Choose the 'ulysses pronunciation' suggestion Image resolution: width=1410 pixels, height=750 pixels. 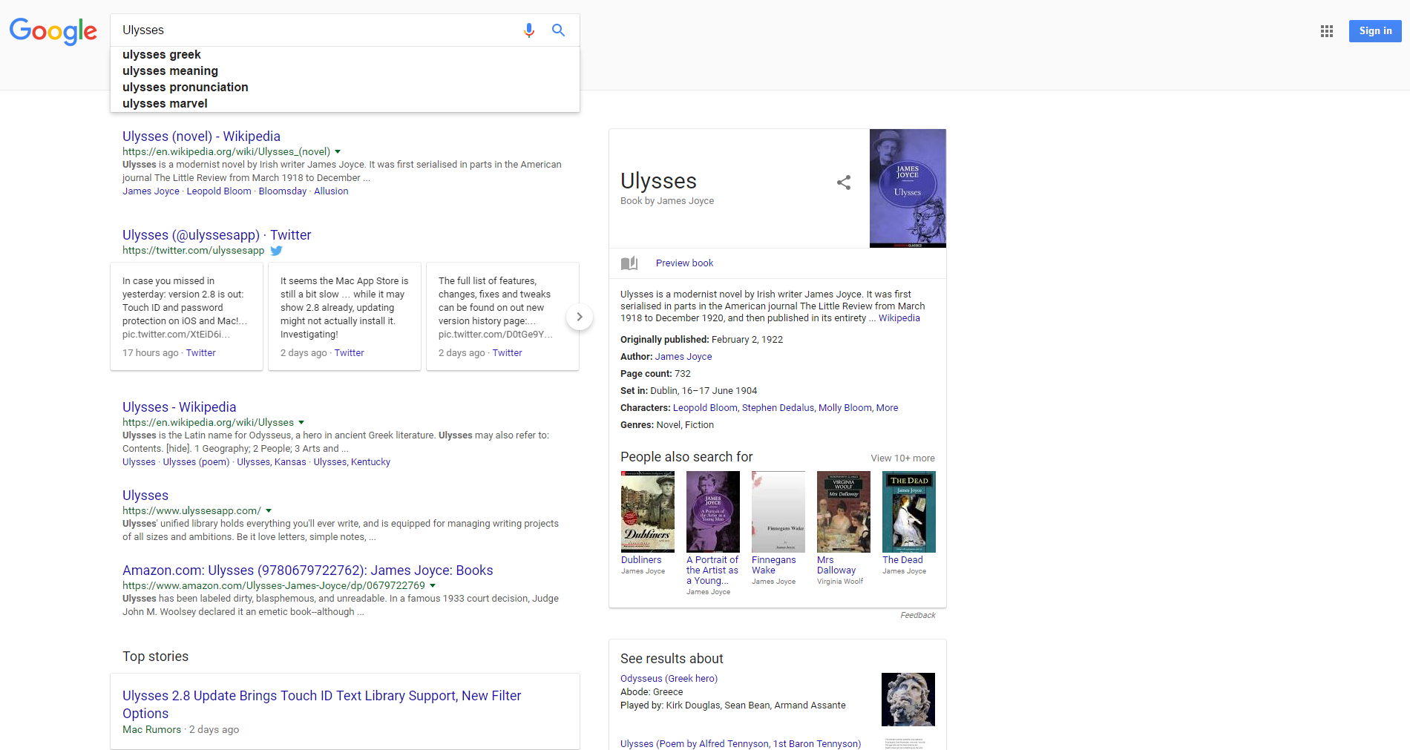pyautogui.click(x=345, y=88)
